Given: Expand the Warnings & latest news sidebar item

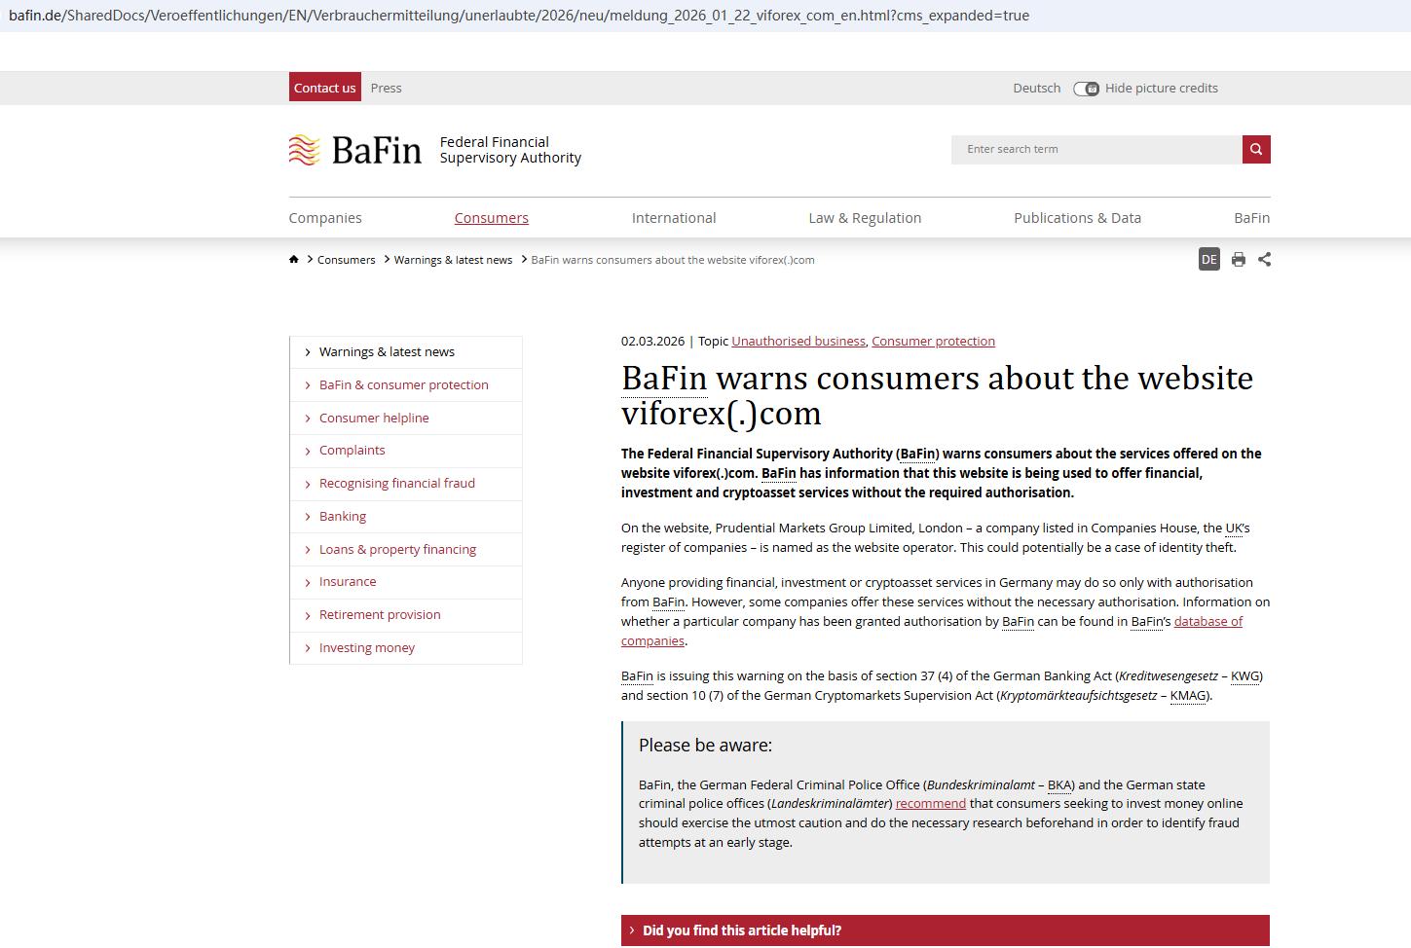Looking at the screenshot, I should coord(387,352).
